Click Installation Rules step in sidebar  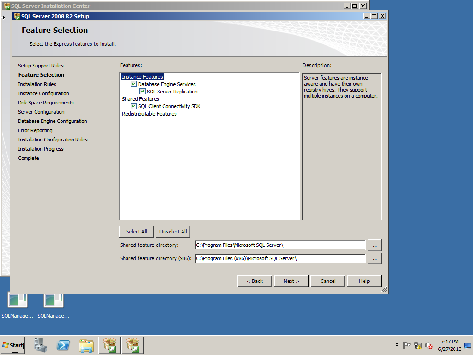tap(37, 84)
